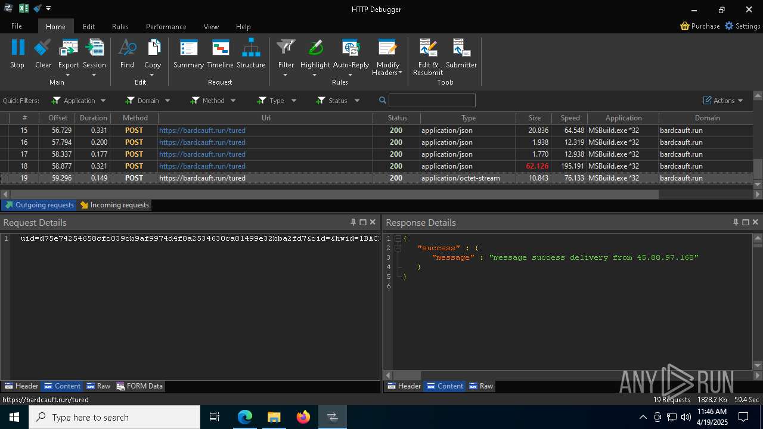This screenshot has width=763, height=429.
Task: Click the response panel horizontal scrollbar thumb
Action: (x=407, y=375)
